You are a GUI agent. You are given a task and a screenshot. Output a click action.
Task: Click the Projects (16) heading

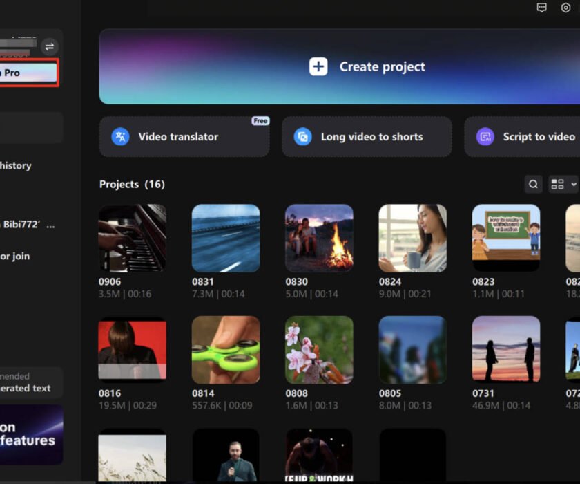tap(132, 184)
